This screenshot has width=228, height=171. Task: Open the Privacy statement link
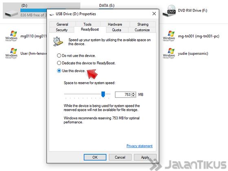[x=139, y=146]
